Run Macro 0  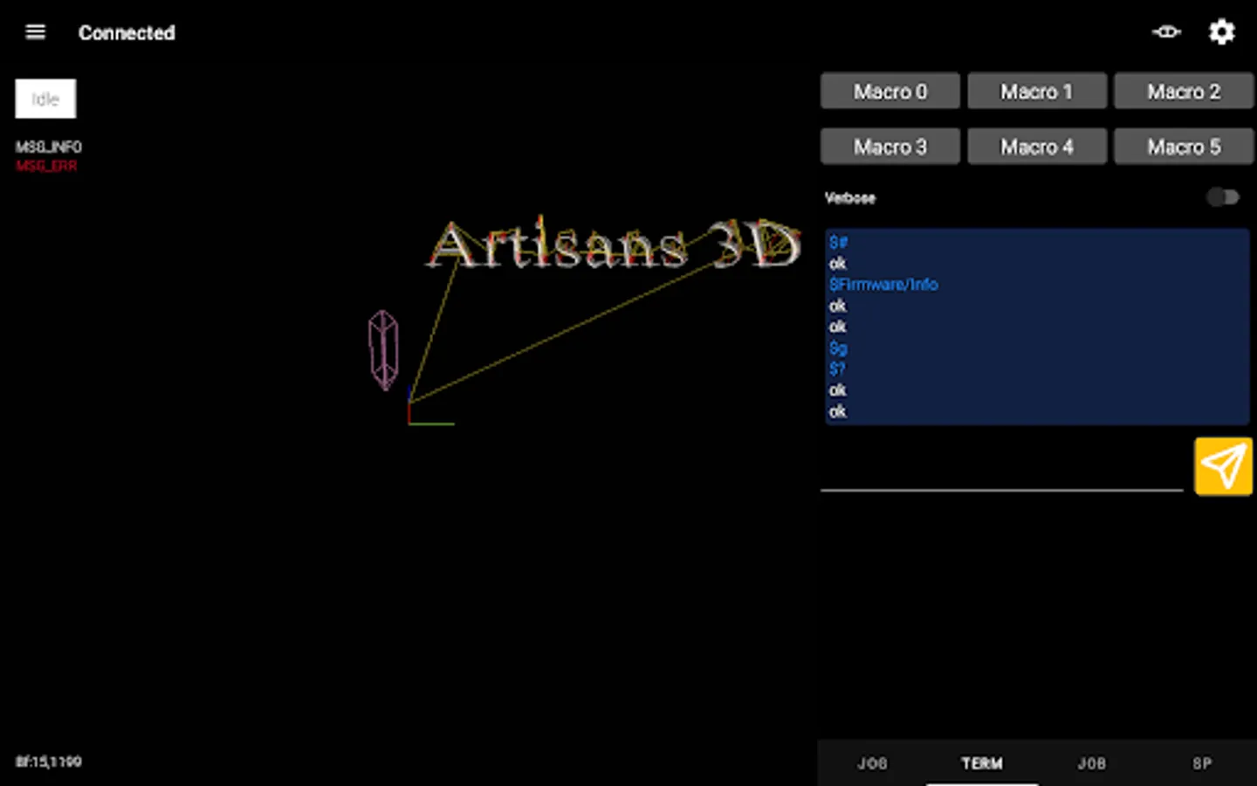tap(890, 91)
